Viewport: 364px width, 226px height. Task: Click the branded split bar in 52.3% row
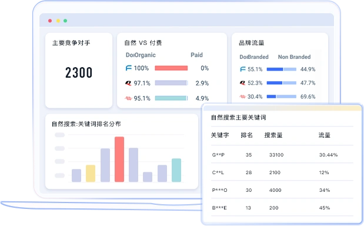click(282, 83)
